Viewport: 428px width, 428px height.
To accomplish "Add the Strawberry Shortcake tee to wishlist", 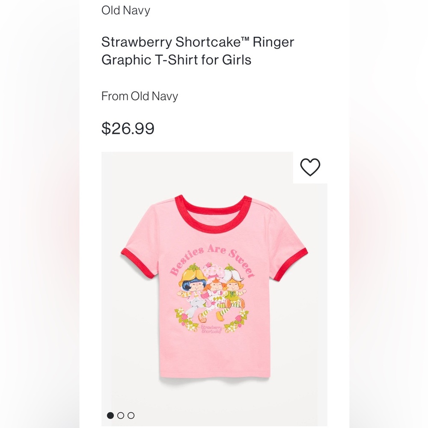I will click(x=311, y=167).
